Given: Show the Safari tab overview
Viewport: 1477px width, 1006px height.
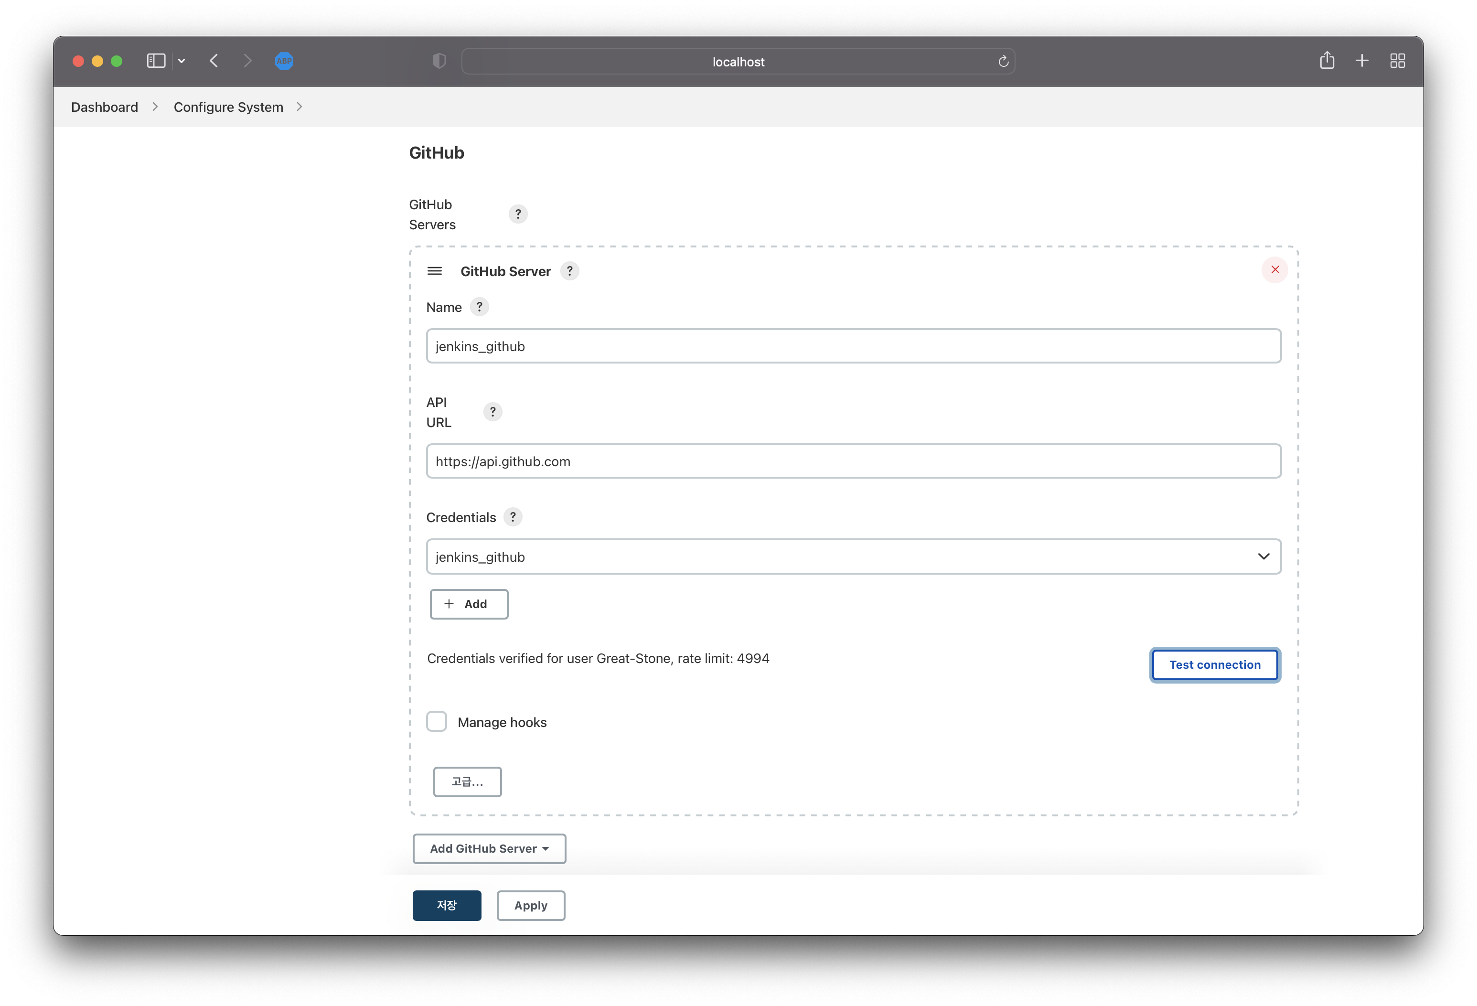Looking at the screenshot, I should click(1397, 61).
